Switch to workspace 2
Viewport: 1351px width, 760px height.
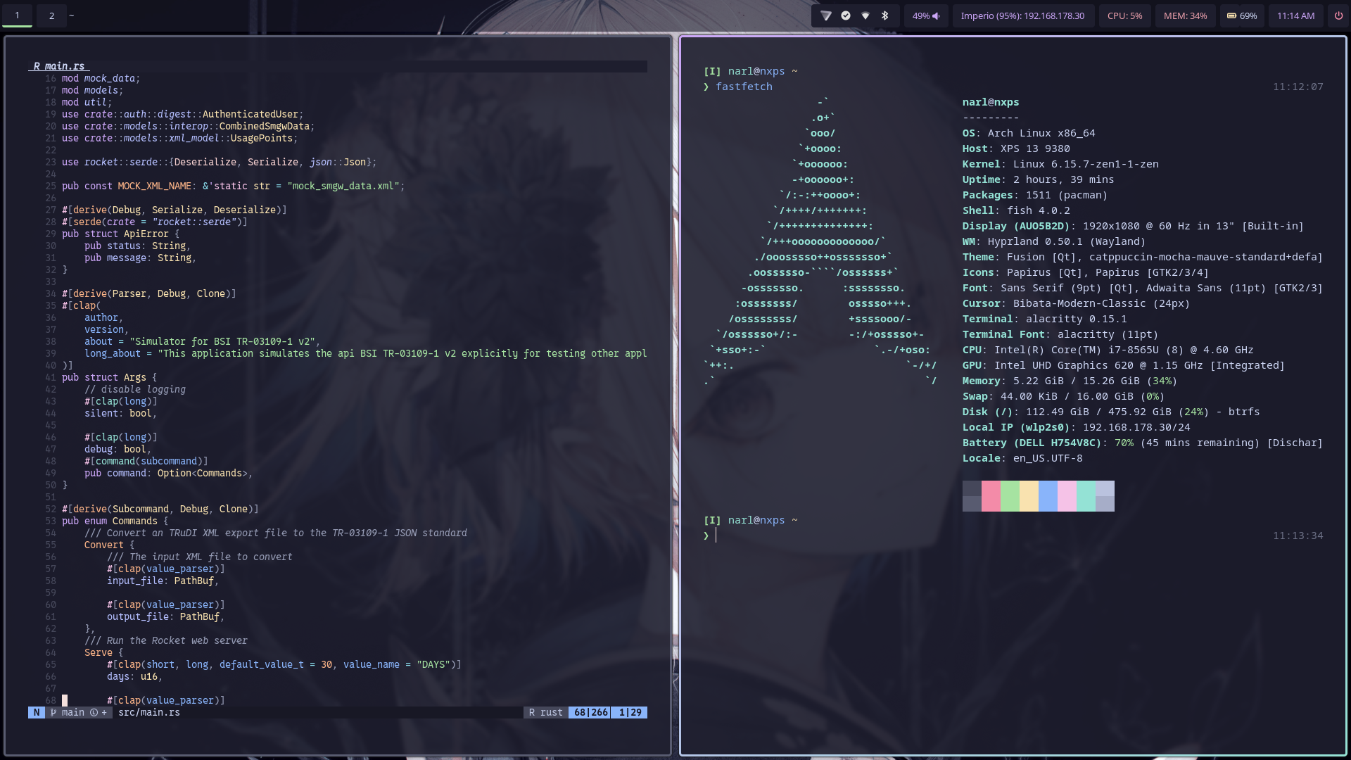51,15
